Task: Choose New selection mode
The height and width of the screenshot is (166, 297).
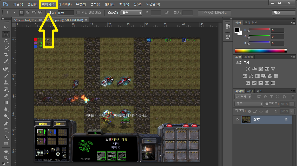Action: 21,12
